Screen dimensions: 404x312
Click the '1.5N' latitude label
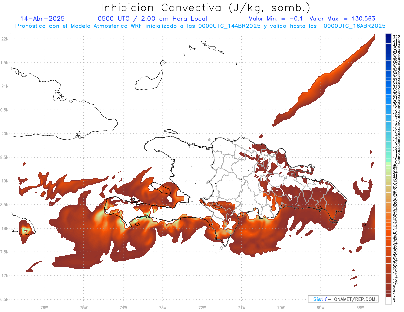click(4, 63)
